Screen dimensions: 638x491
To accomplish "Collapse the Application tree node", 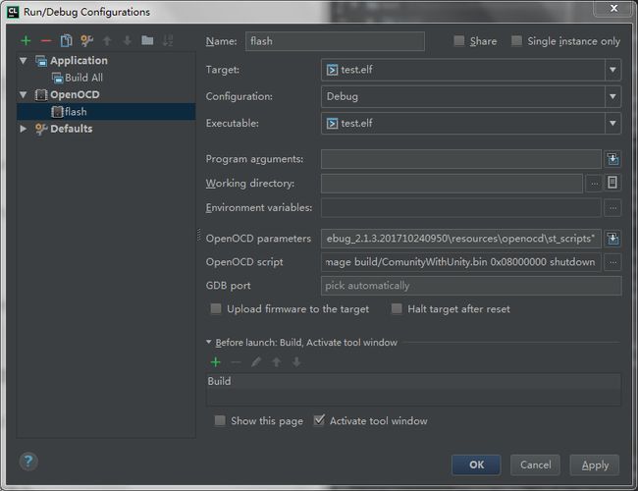I will coord(24,61).
